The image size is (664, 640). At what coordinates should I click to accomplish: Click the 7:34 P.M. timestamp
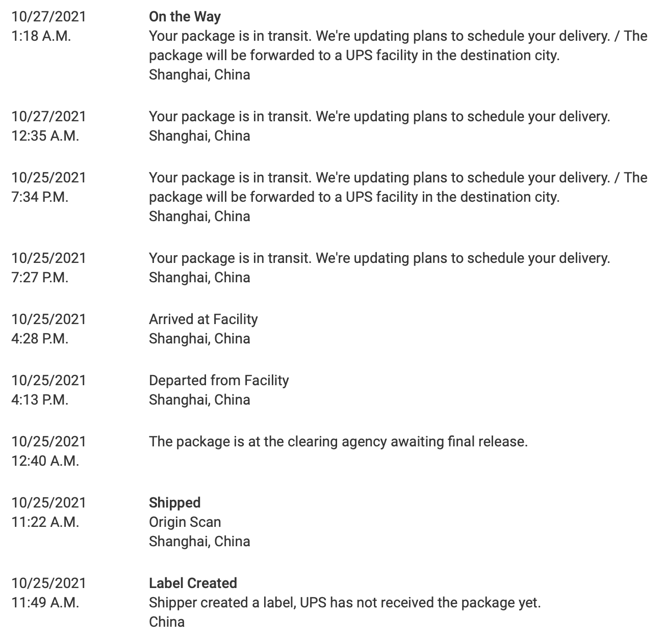(x=40, y=197)
